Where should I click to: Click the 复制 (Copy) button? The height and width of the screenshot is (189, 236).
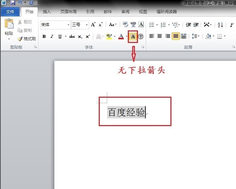25,30
